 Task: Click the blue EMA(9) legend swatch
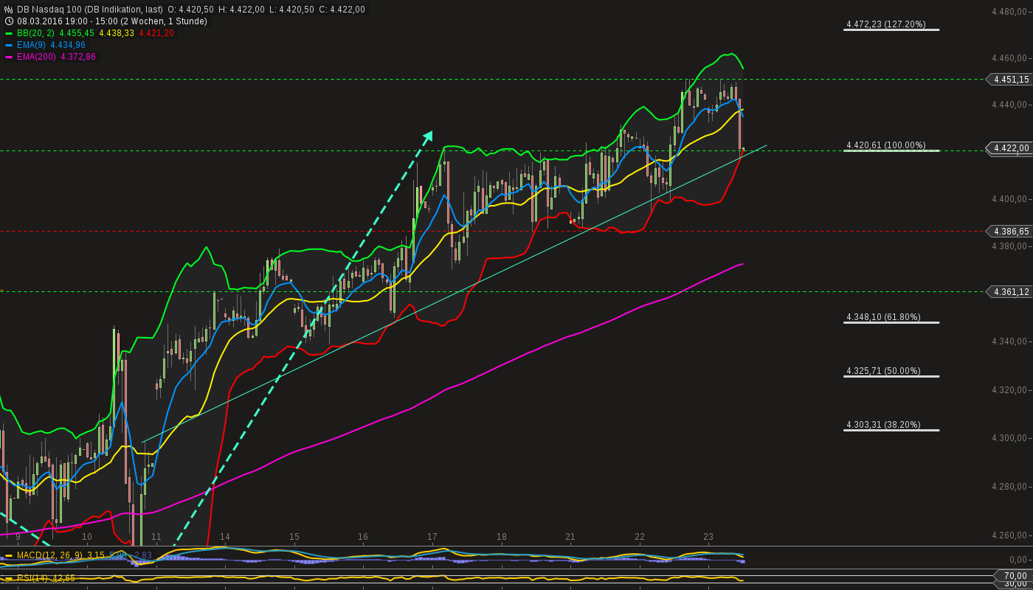[9, 45]
